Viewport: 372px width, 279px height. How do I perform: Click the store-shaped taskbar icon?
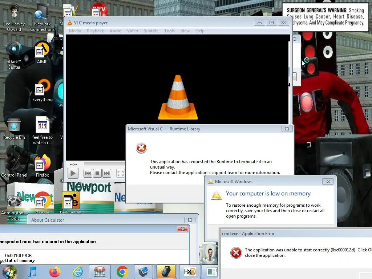[100, 272]
